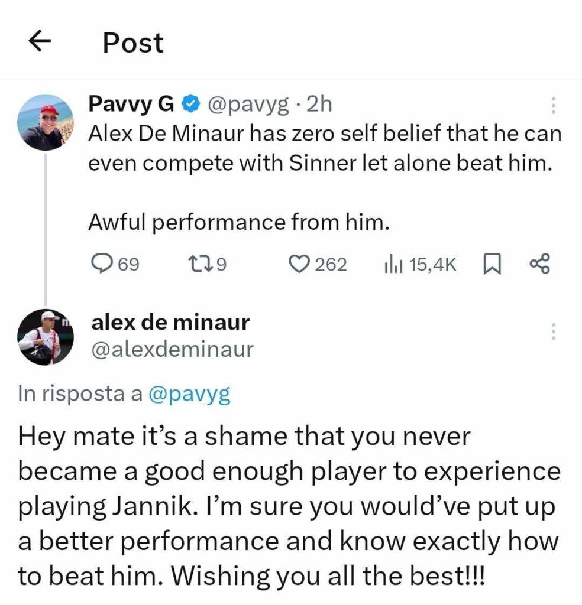Open Pavvy G's "Awful performance from him" post text
Viewport: 582px width, 605px height.
(238, 222)
